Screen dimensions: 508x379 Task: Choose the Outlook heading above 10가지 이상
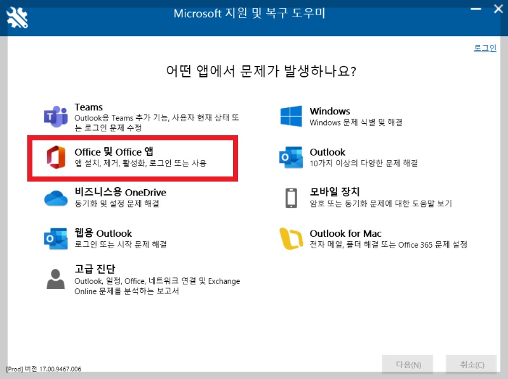(328, 152)
